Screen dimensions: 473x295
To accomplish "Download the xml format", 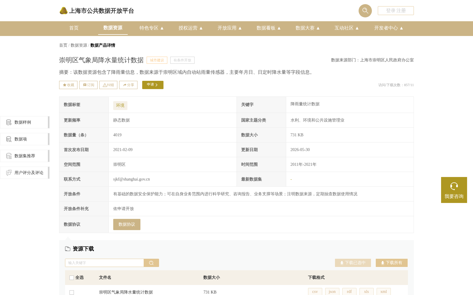I will (384, 291).
